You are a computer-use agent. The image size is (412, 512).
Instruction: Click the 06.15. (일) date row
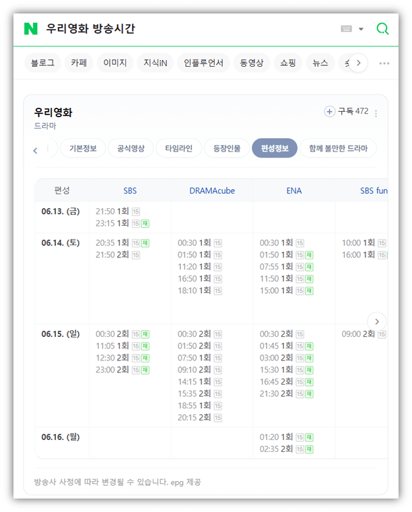coord(61,334)
